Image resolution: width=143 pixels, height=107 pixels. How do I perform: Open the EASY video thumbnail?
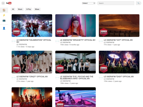click(x=119, y=62)
